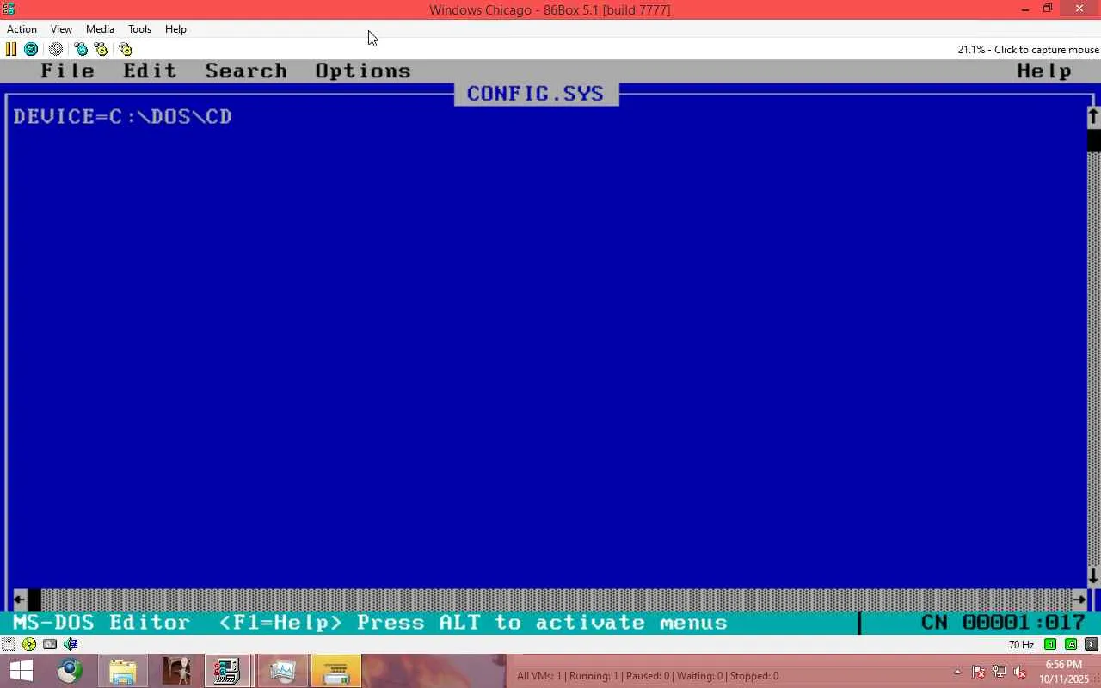Image resolution: width=1101 pixels, height=688 pixels.
Task: Open the 86Box View menu
Action: pyautogui.click(x=61, y=29)
